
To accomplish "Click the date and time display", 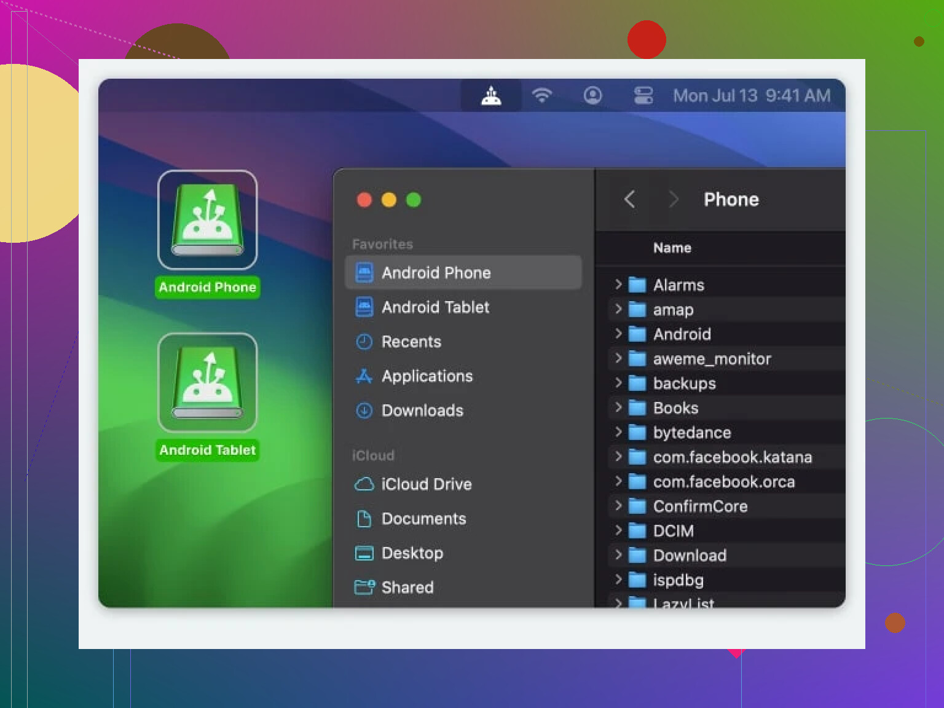I will coord(752,95).
